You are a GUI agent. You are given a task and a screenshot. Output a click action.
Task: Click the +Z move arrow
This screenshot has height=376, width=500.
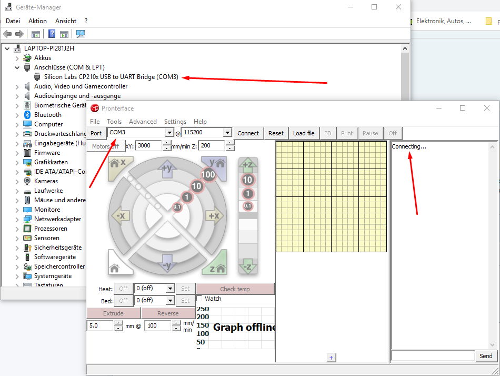(x=247, y=165)
